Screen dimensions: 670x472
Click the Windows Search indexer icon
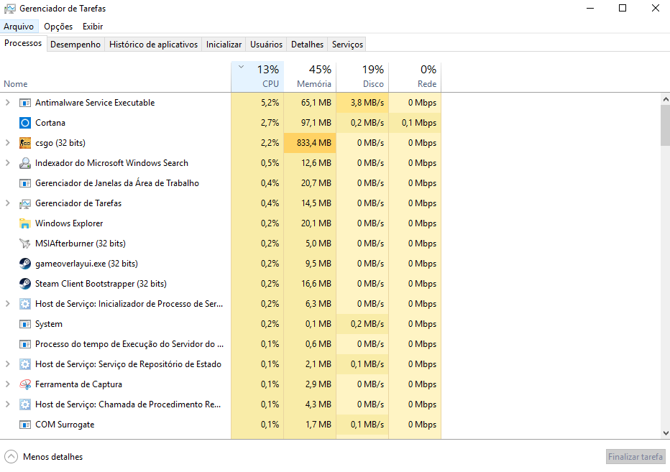point(25,163)
